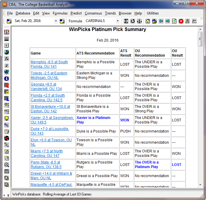206x200 pixels.
Task: Click the circular refresh arrow icon
Action: [x=133, y=21]
